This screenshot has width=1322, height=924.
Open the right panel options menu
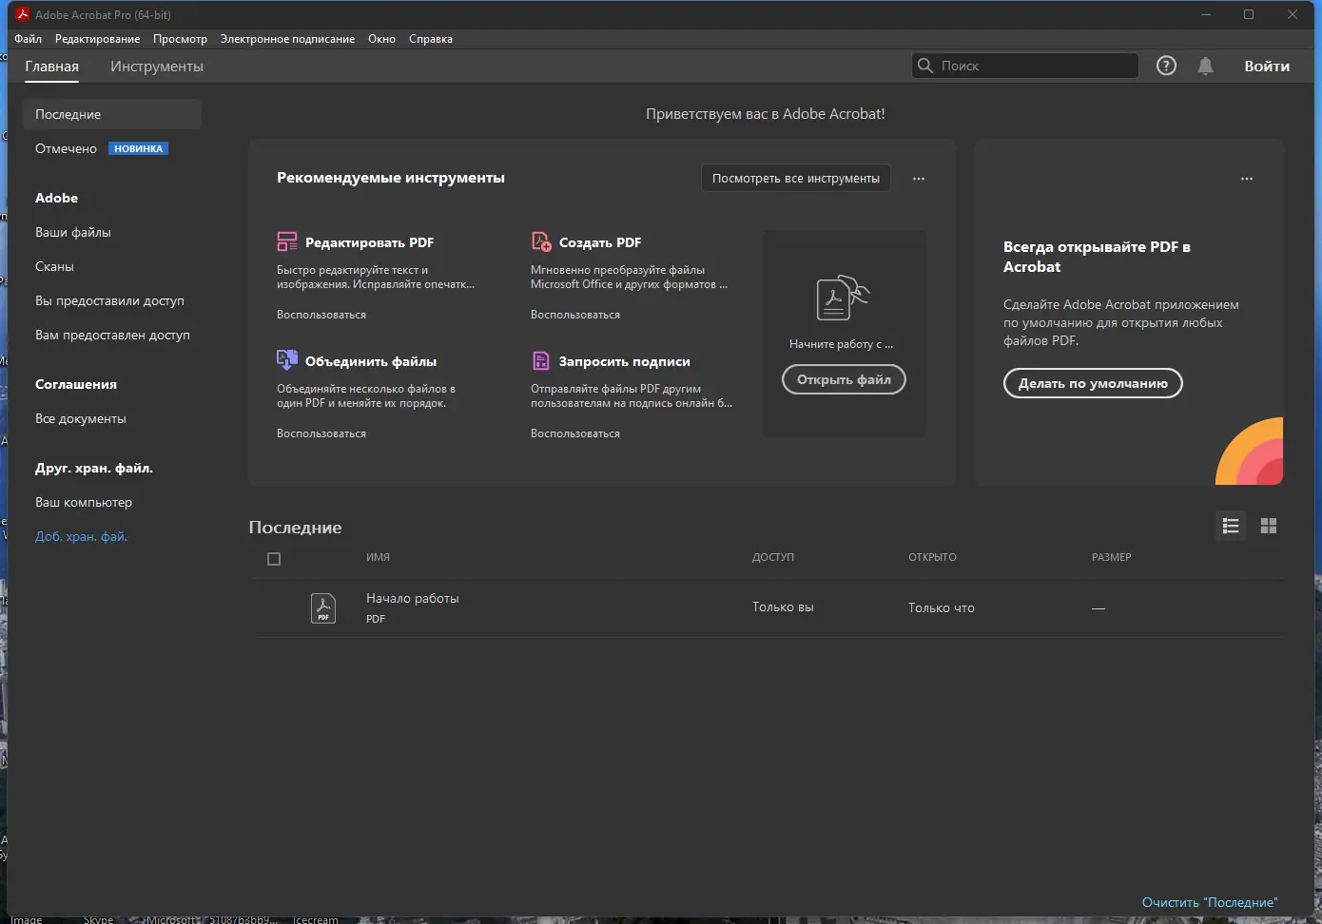pyautogui.click(x=1247, y=178)
